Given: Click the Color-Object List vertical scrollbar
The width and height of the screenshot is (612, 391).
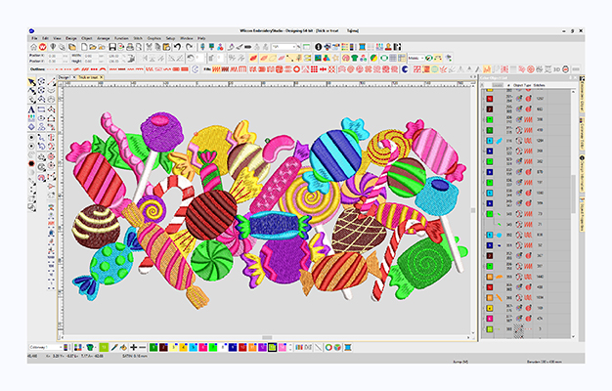Looking at the screenshot, I should point(572,195).
